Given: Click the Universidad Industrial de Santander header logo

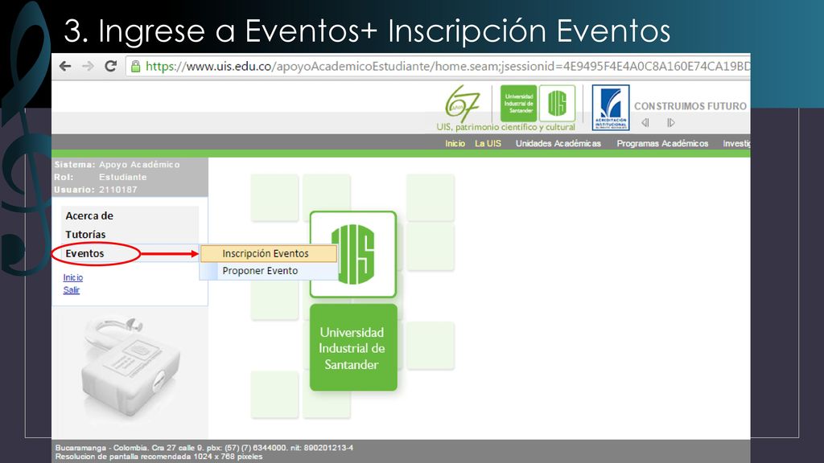Looking at the screenshot, I should click(518, 104).
